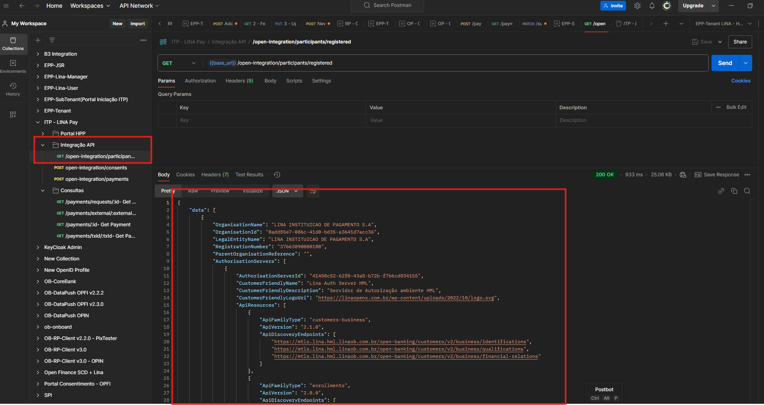Create new collection with plus icon
Screen dimensions: 764x405
click(38, 40)
